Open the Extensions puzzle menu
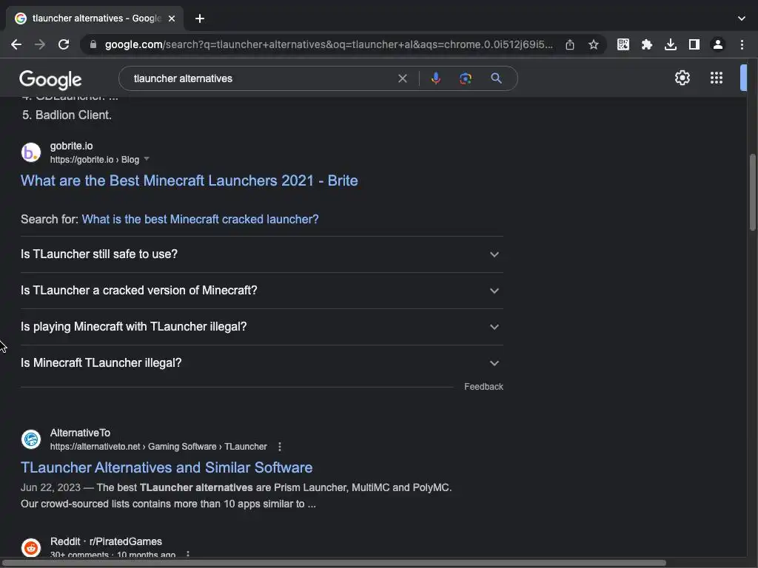Image resolution: width=758 pixels, height=568 pixels. (x=647, y=44)
